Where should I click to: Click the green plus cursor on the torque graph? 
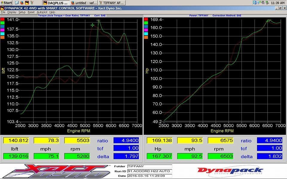tap(93, 25)
